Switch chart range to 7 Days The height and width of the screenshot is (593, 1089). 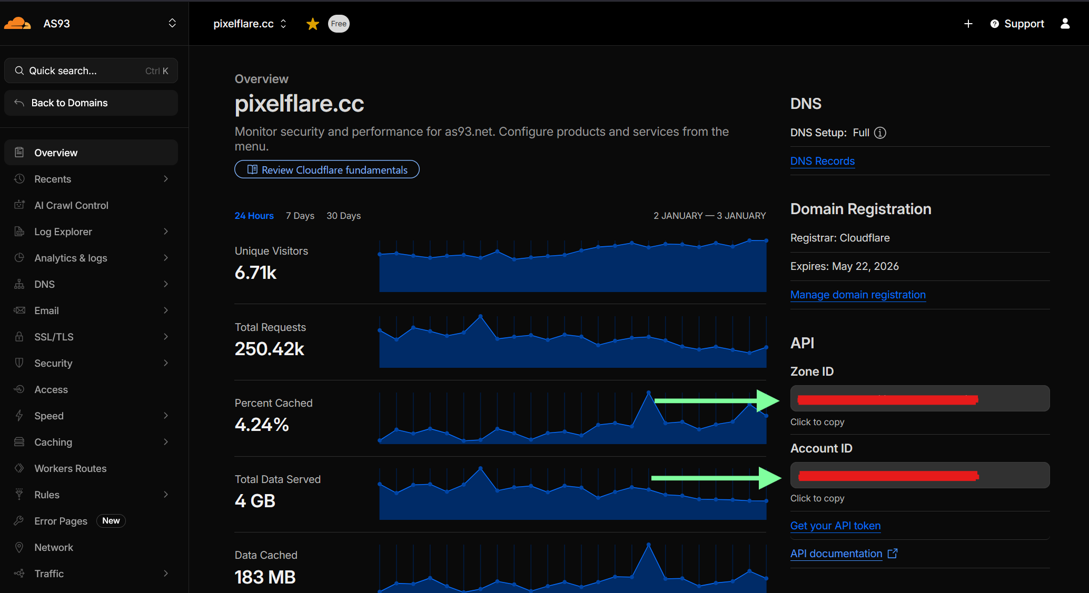point(300,216)
